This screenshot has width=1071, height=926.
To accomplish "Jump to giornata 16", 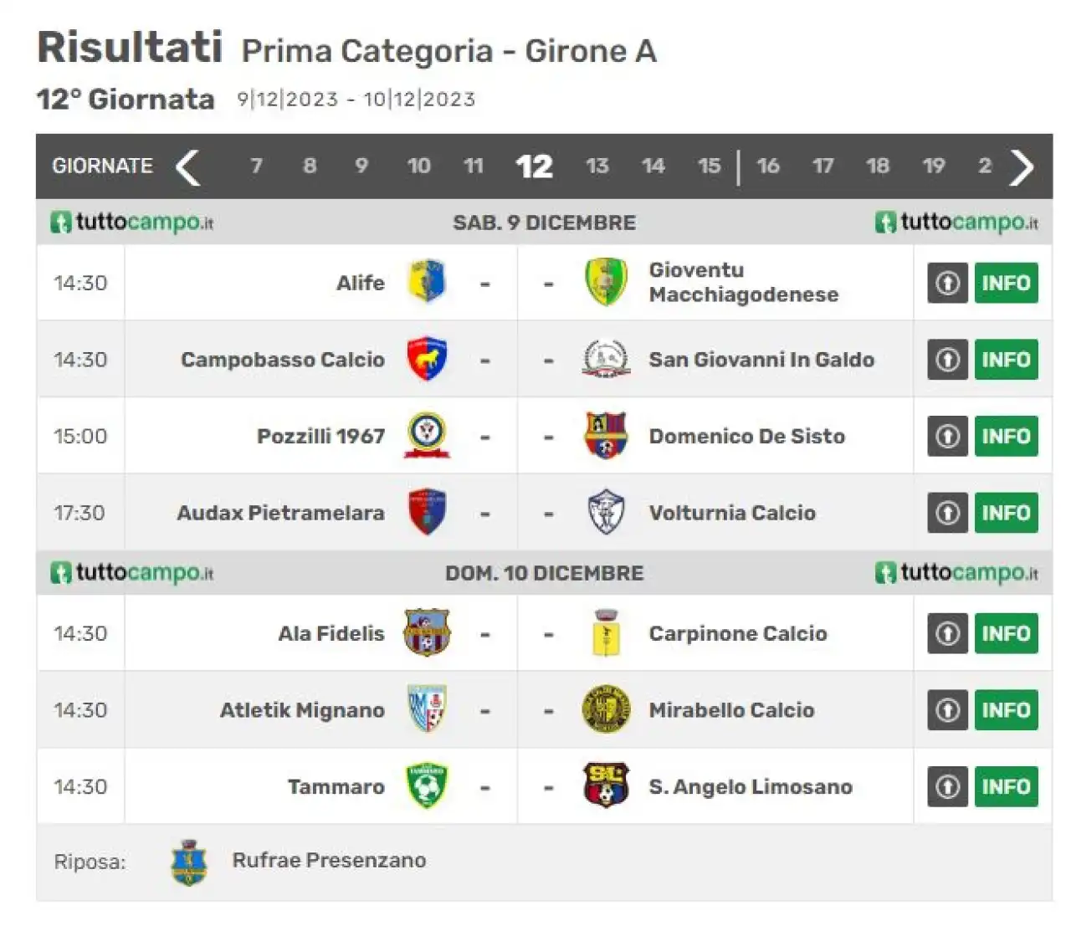I will [x=768, y=166].
